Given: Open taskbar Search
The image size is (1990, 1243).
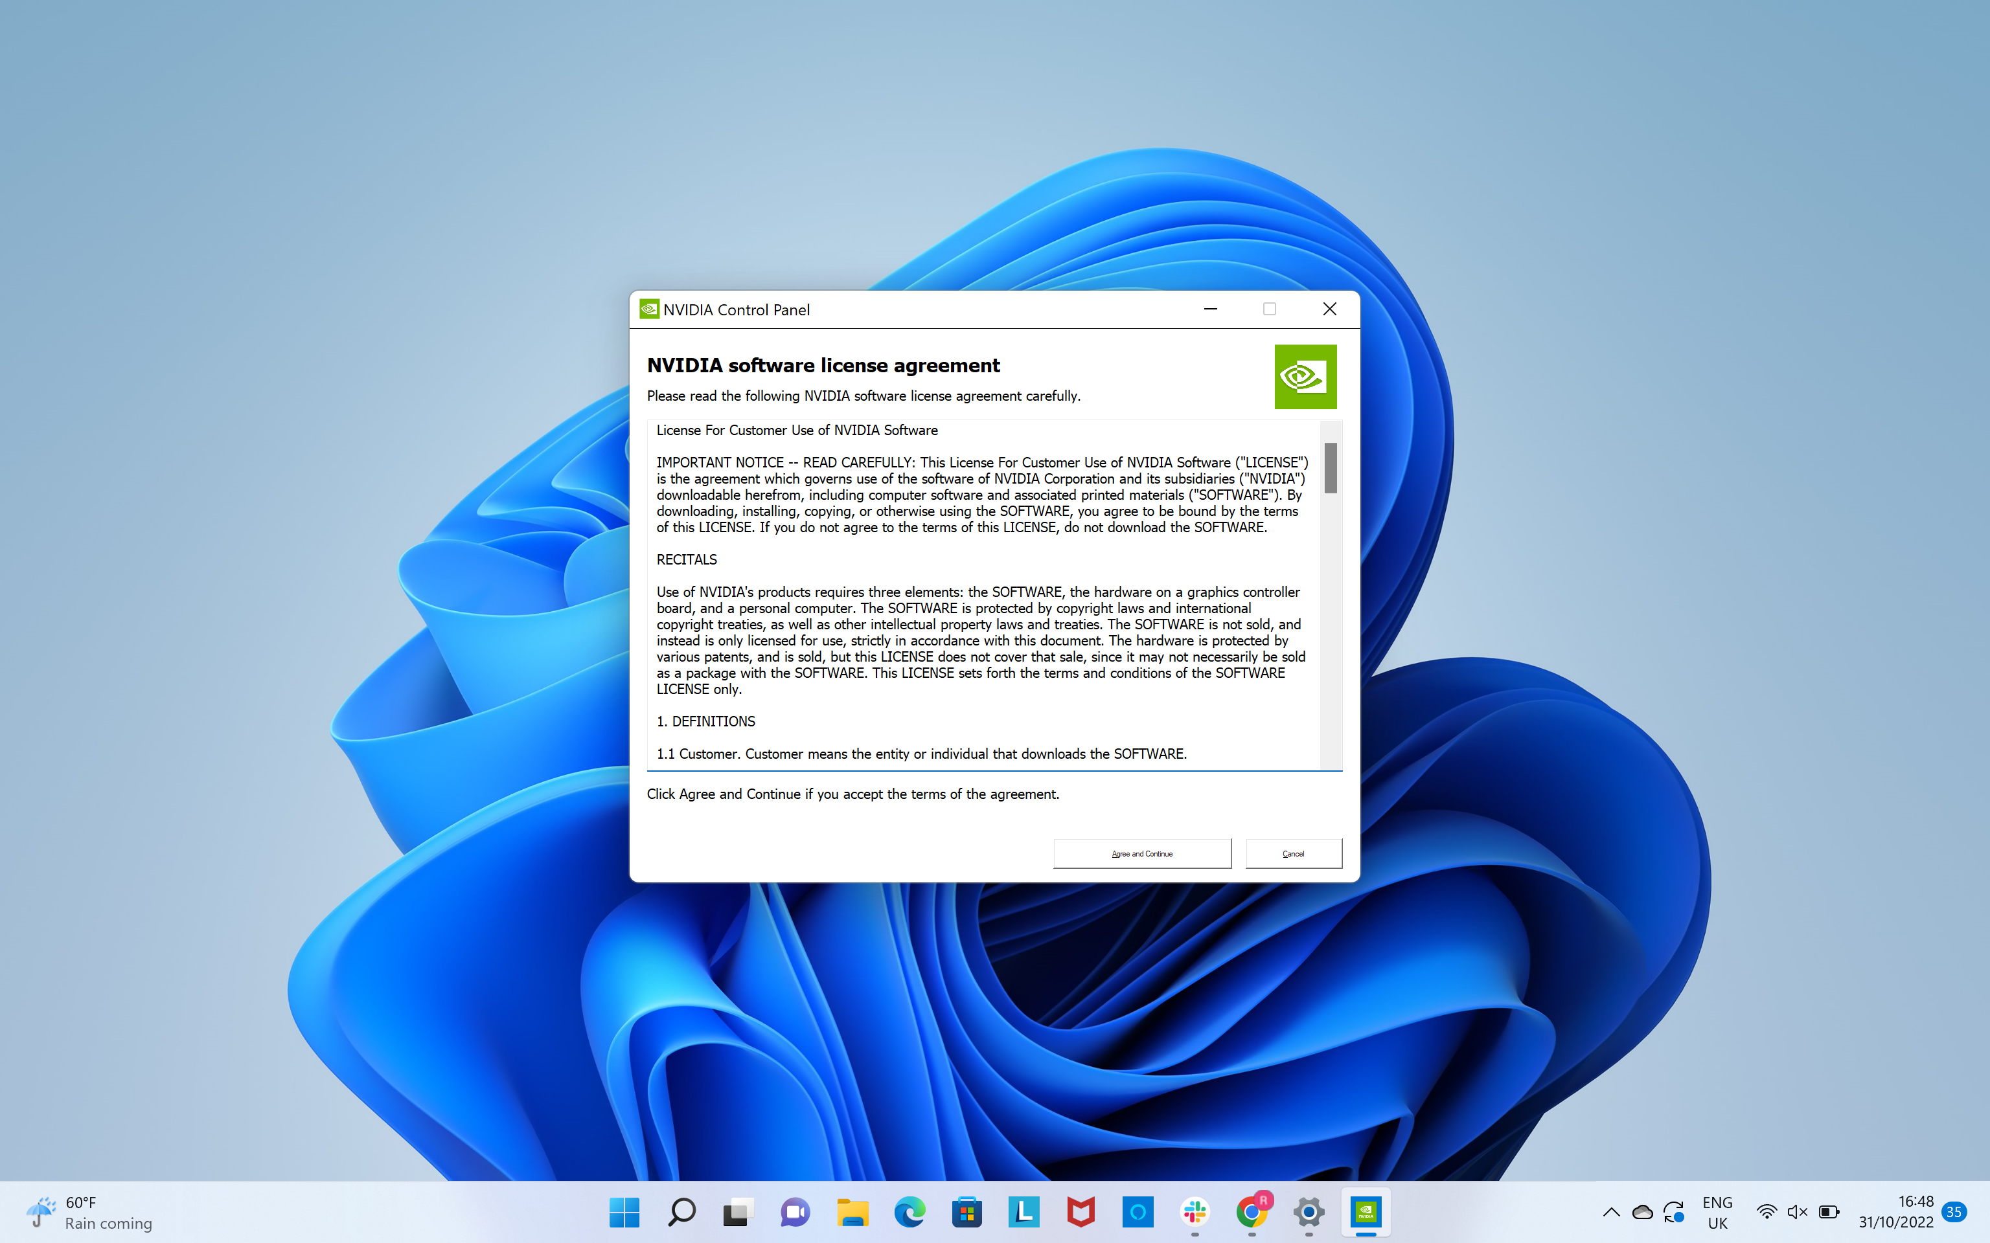Looking at the screenshot, I should pyautogui.click(x=681, y=1212).
